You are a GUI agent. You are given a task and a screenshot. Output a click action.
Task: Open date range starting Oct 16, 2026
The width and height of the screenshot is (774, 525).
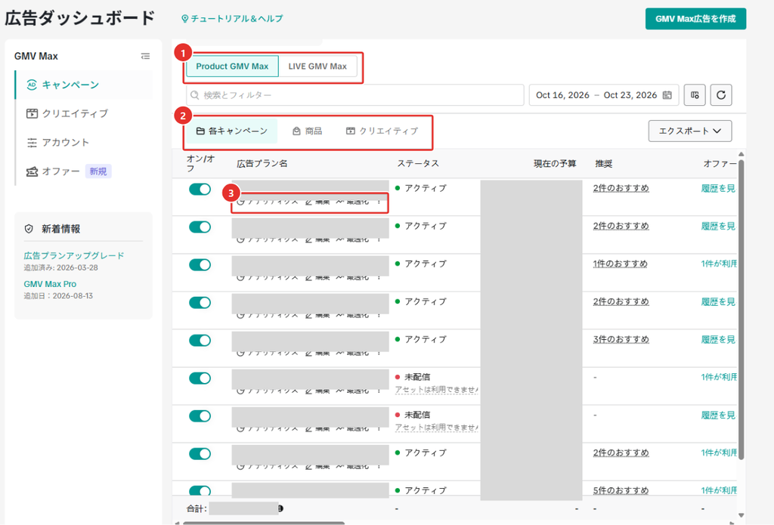(604, 94)
